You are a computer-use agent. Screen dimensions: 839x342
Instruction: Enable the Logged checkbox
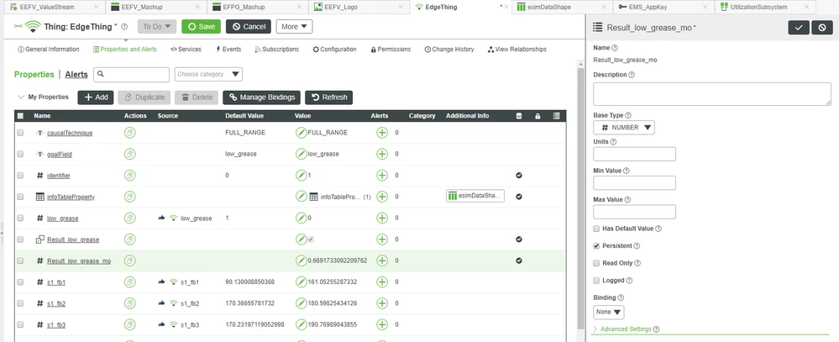coord(596,281)
